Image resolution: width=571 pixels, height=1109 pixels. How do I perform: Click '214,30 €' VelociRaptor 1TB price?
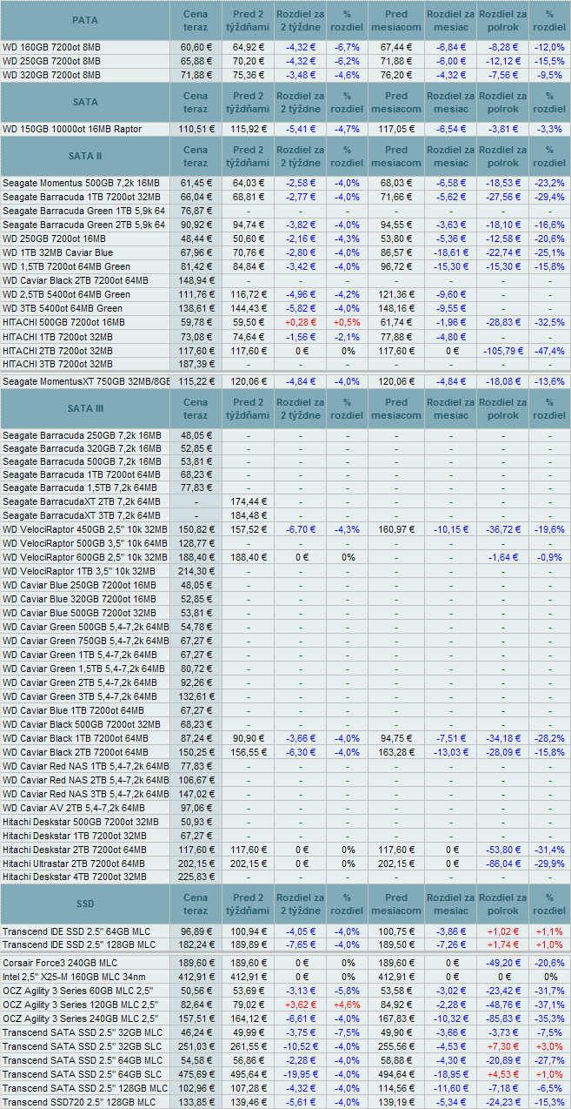click(196, 571)
